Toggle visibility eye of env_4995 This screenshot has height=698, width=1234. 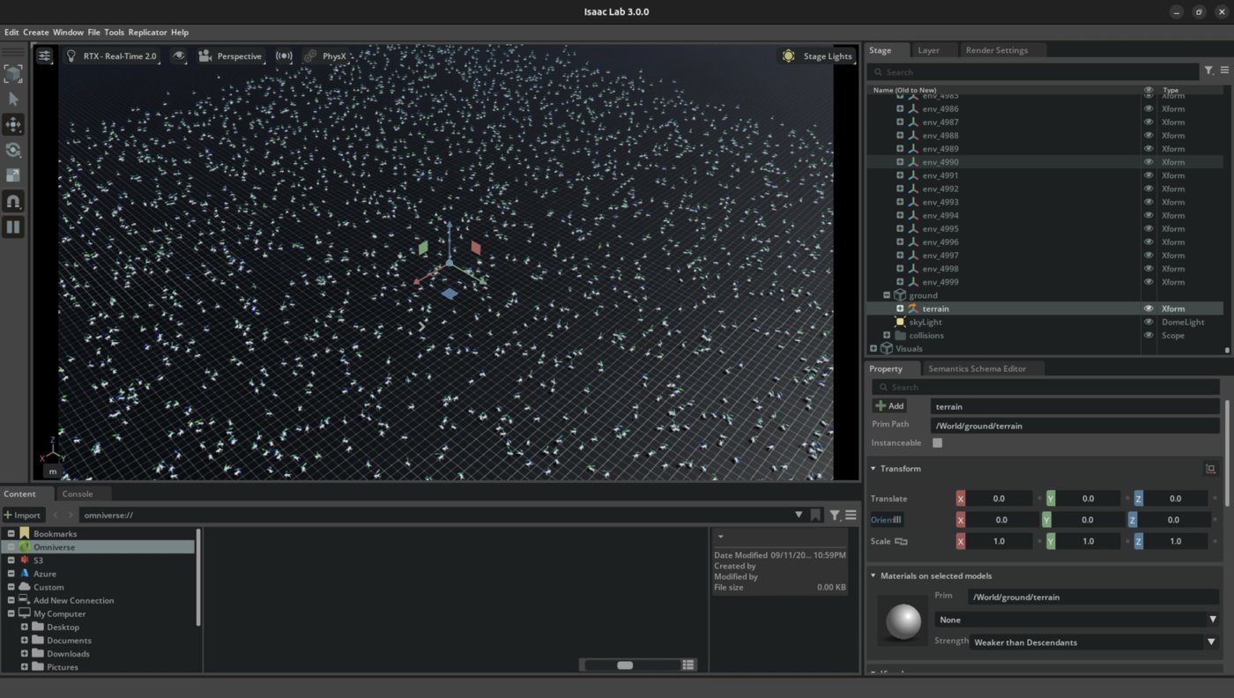pyautogui.click(x=1149, y=228)
